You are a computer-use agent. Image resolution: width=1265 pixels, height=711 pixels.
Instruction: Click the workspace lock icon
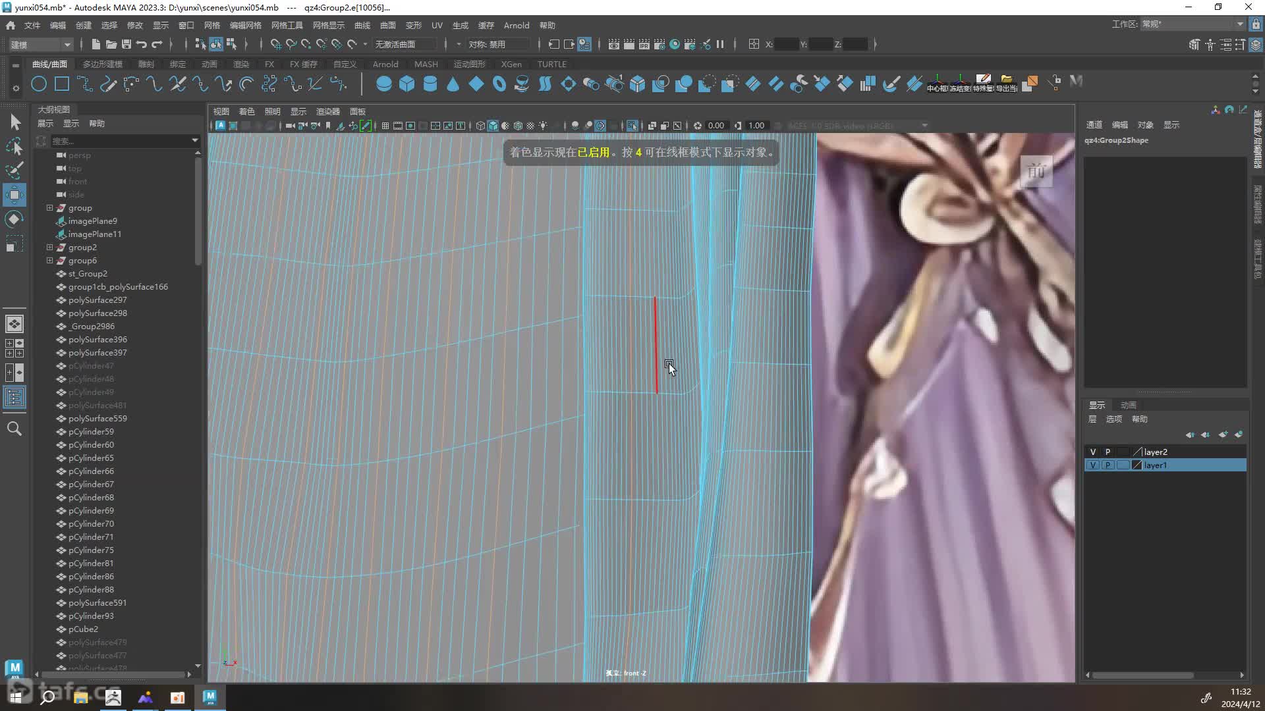click(1256, 24)
